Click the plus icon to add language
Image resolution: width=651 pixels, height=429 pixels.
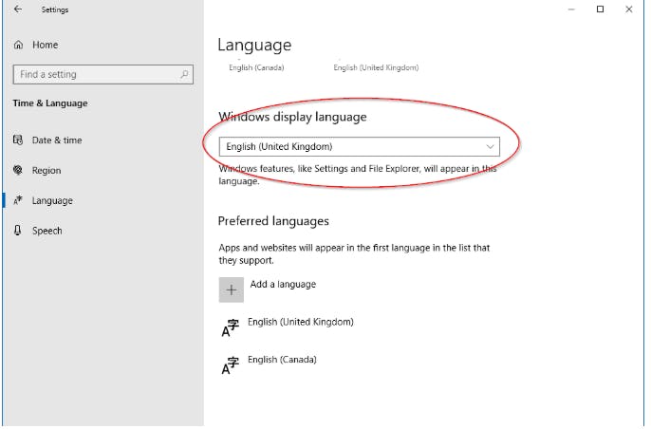pos(231,289)
